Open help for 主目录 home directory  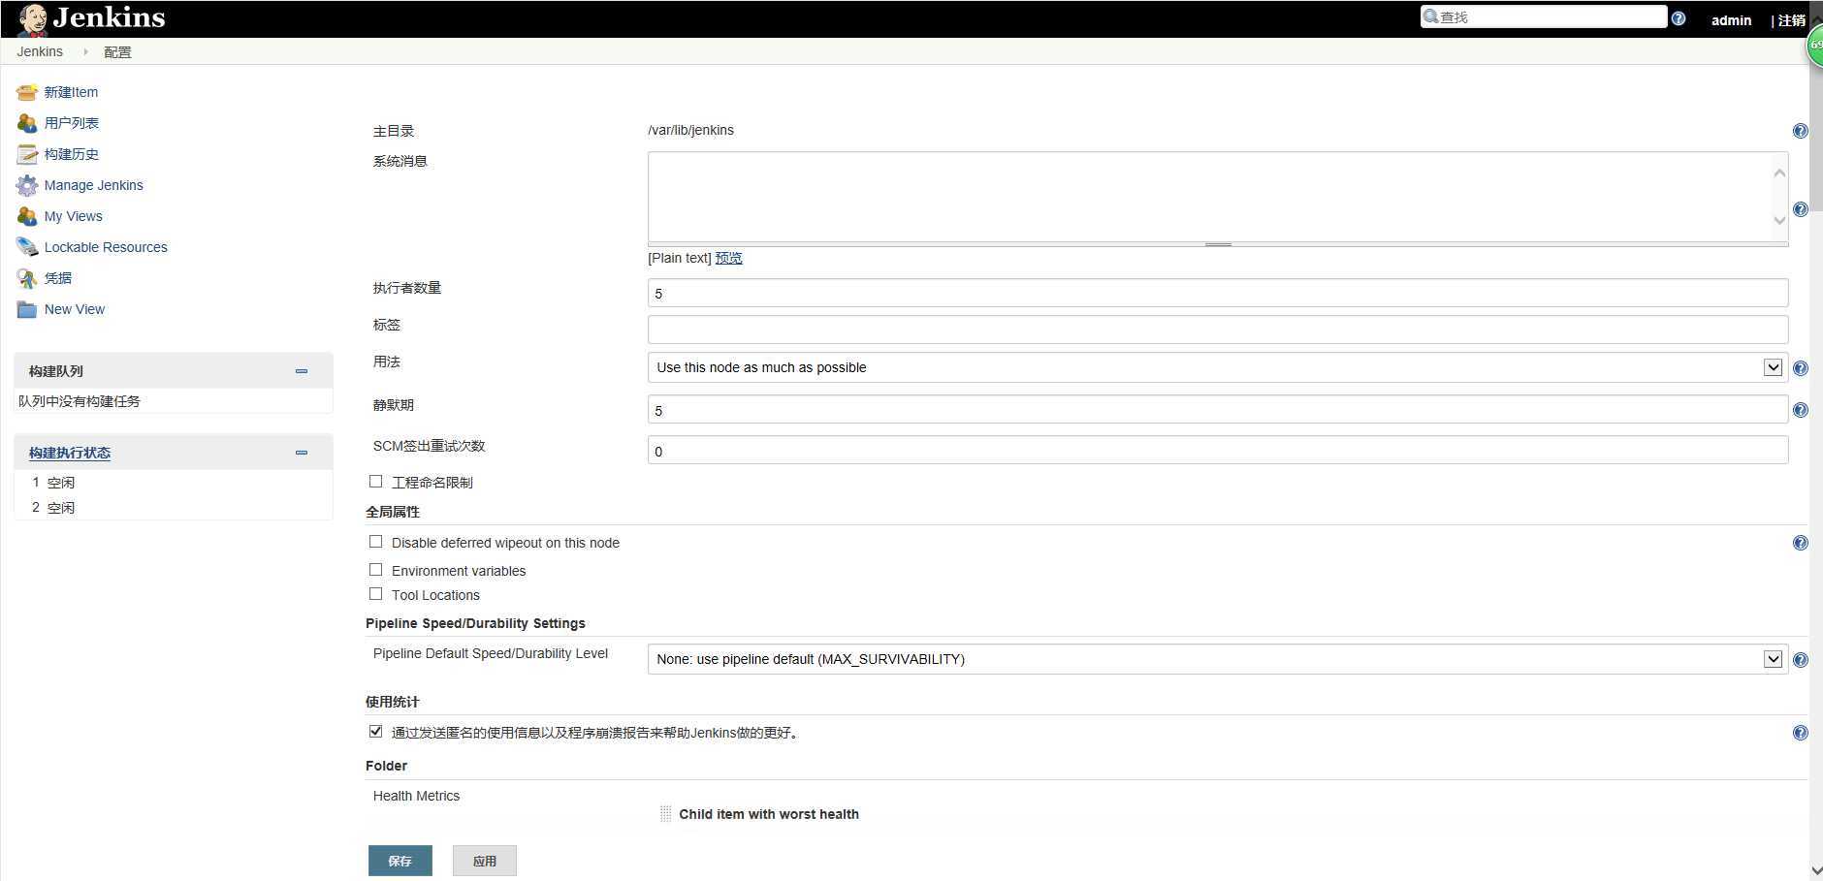(1800, 131)
